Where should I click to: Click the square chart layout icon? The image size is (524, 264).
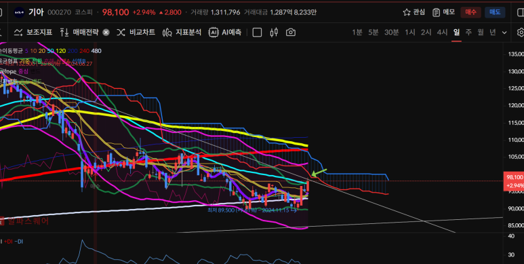tap(257, 33)
